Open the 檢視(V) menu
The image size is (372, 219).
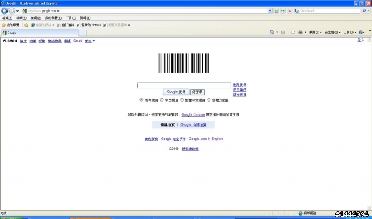35,18
